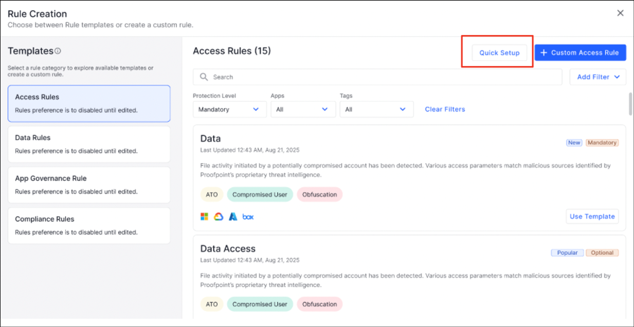Click the vertical scrollbar thumb

(x=630, y=104)
